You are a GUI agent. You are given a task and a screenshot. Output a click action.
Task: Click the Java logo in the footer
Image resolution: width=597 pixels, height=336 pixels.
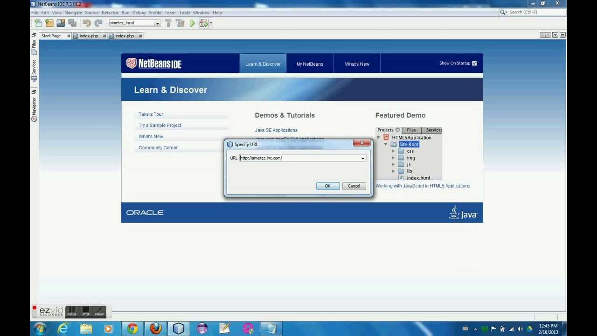coord(463,212)
